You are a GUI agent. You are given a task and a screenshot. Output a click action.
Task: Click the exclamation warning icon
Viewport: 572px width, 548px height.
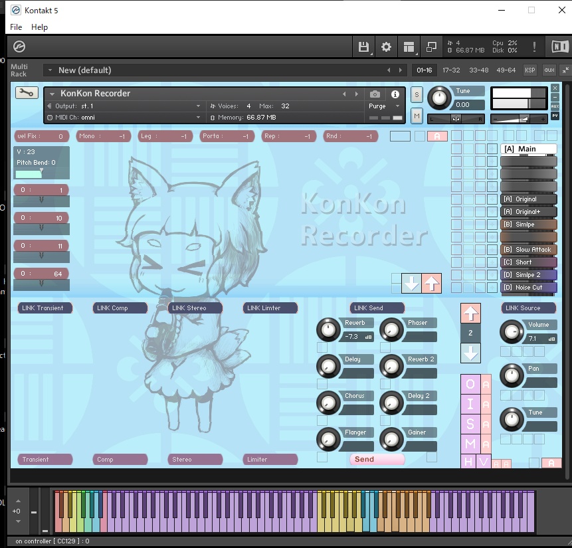534,46
